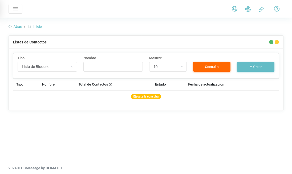Click the home icon beside Inicio
Screen dimensions: 292x174
pos(30,27)
